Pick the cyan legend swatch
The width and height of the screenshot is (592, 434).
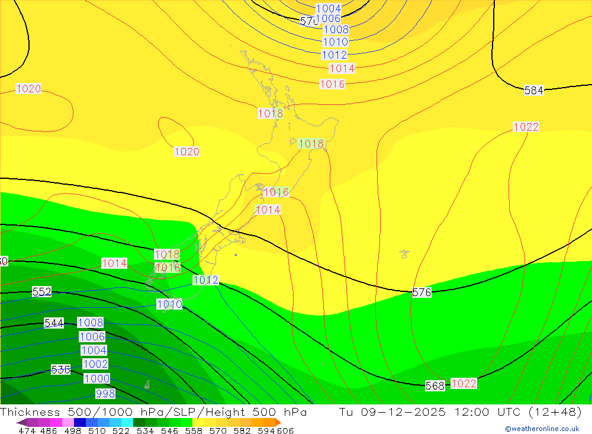coord(127,422)
